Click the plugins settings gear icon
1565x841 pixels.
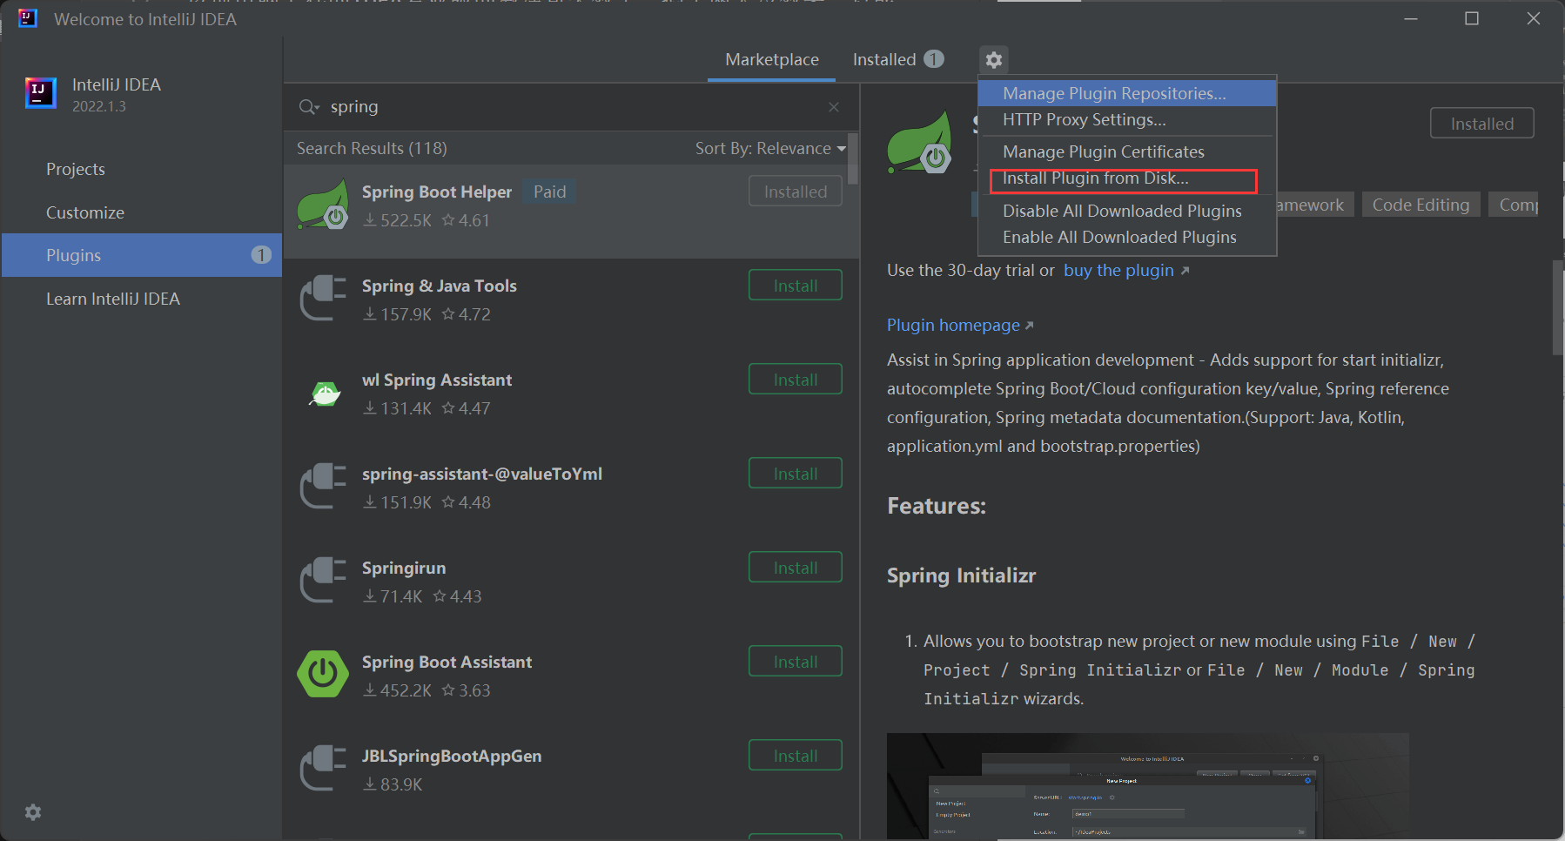click(993, 60)
